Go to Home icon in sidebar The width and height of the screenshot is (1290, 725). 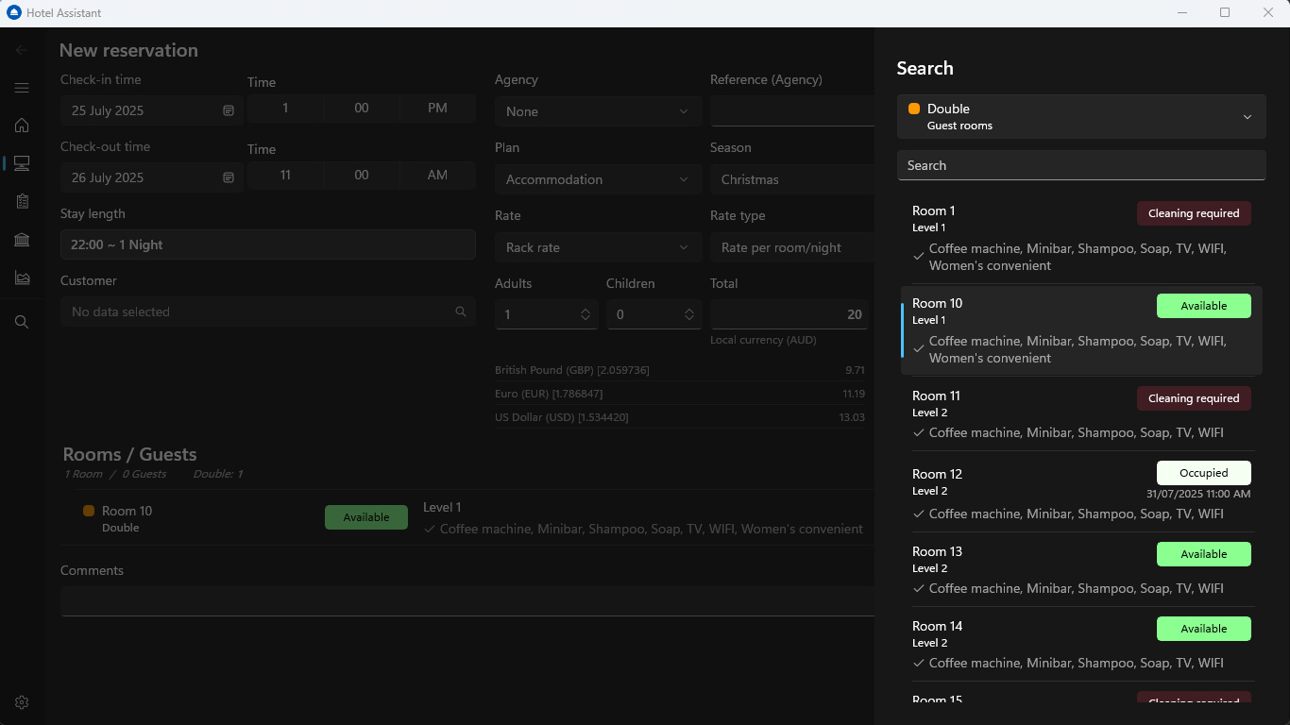click(x=22, y=126)
